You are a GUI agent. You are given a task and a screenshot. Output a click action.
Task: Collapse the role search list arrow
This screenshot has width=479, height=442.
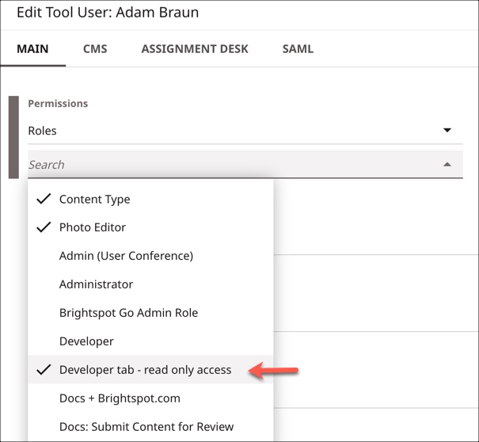pos(447,165)
